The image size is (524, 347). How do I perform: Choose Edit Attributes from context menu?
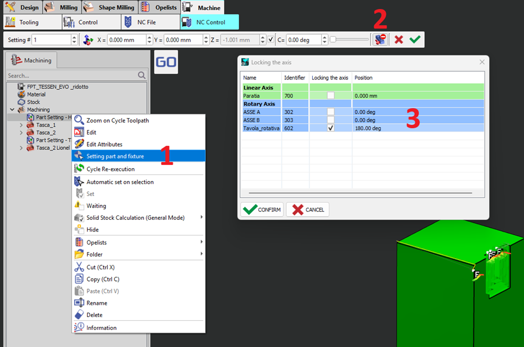pyautogui.click(x=104, y=144)
